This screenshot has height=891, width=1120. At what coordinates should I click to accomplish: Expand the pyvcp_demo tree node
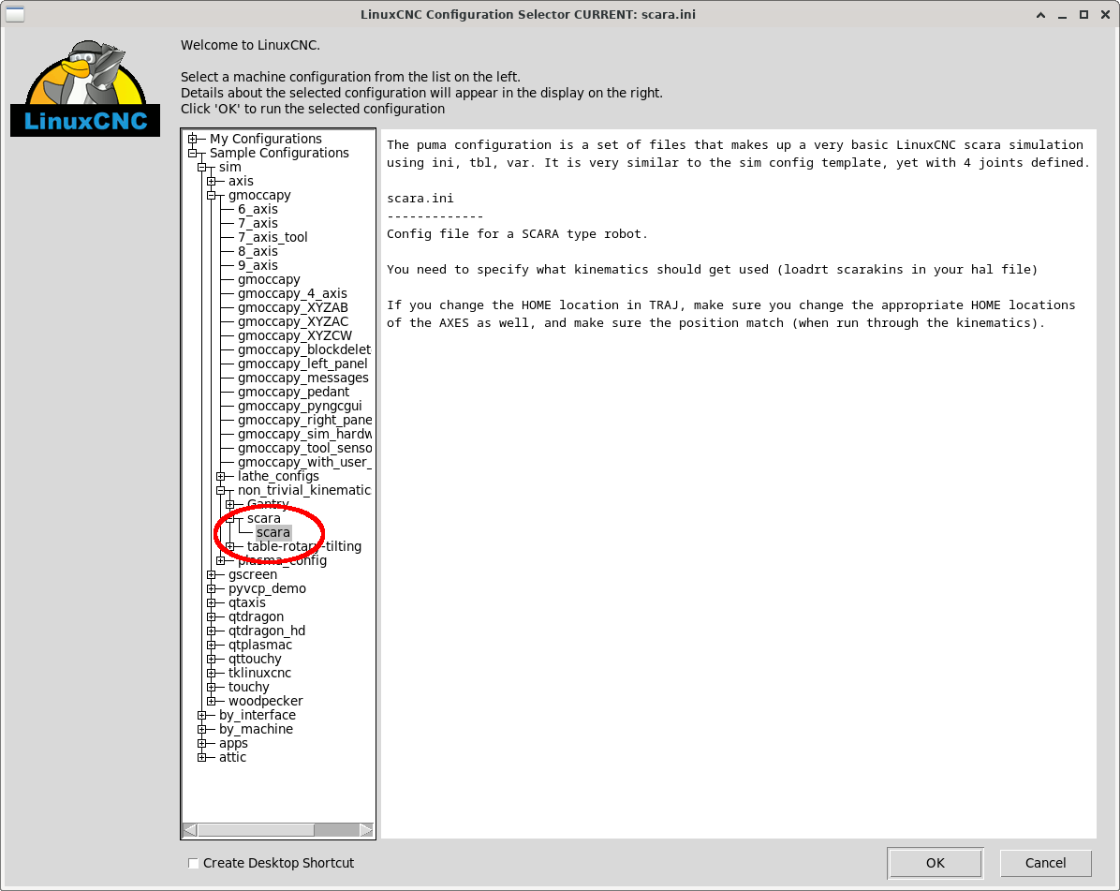coord(211,588)
